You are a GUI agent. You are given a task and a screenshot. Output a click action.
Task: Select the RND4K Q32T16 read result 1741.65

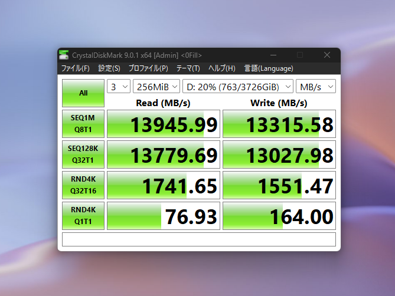(x=164, y=185)
